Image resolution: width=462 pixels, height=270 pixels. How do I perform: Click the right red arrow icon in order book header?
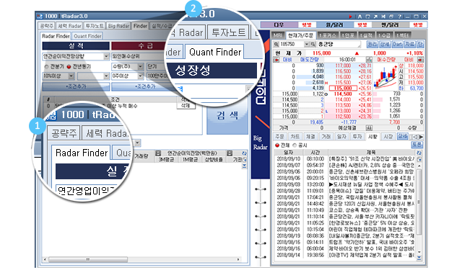[420, 60]
